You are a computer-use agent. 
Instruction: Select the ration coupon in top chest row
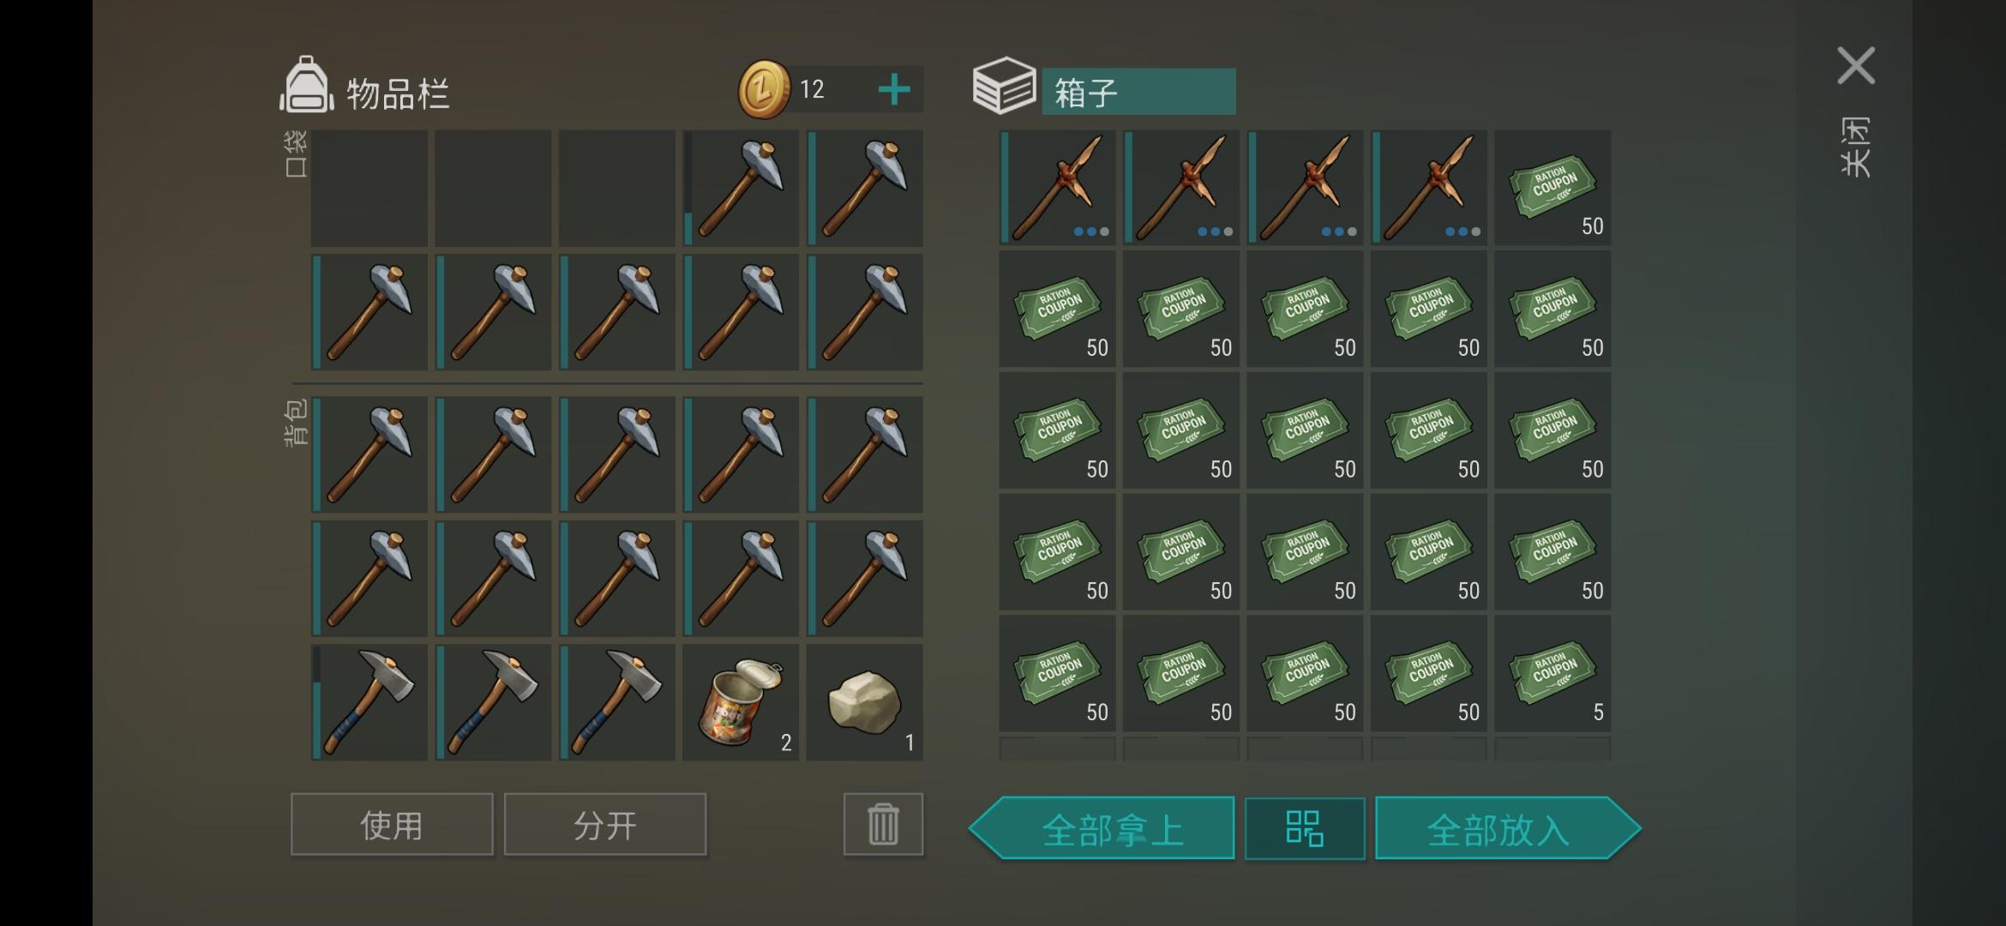pos(1553,188)
